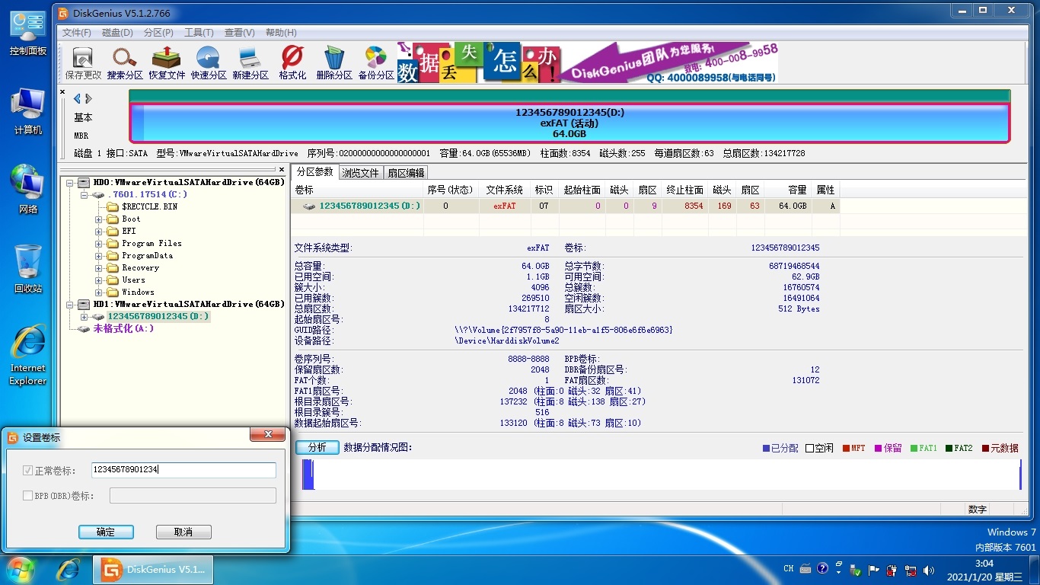Screen dimensions: 1040x585
Task: Expand the Users folder node
Action: click(99, 280)
